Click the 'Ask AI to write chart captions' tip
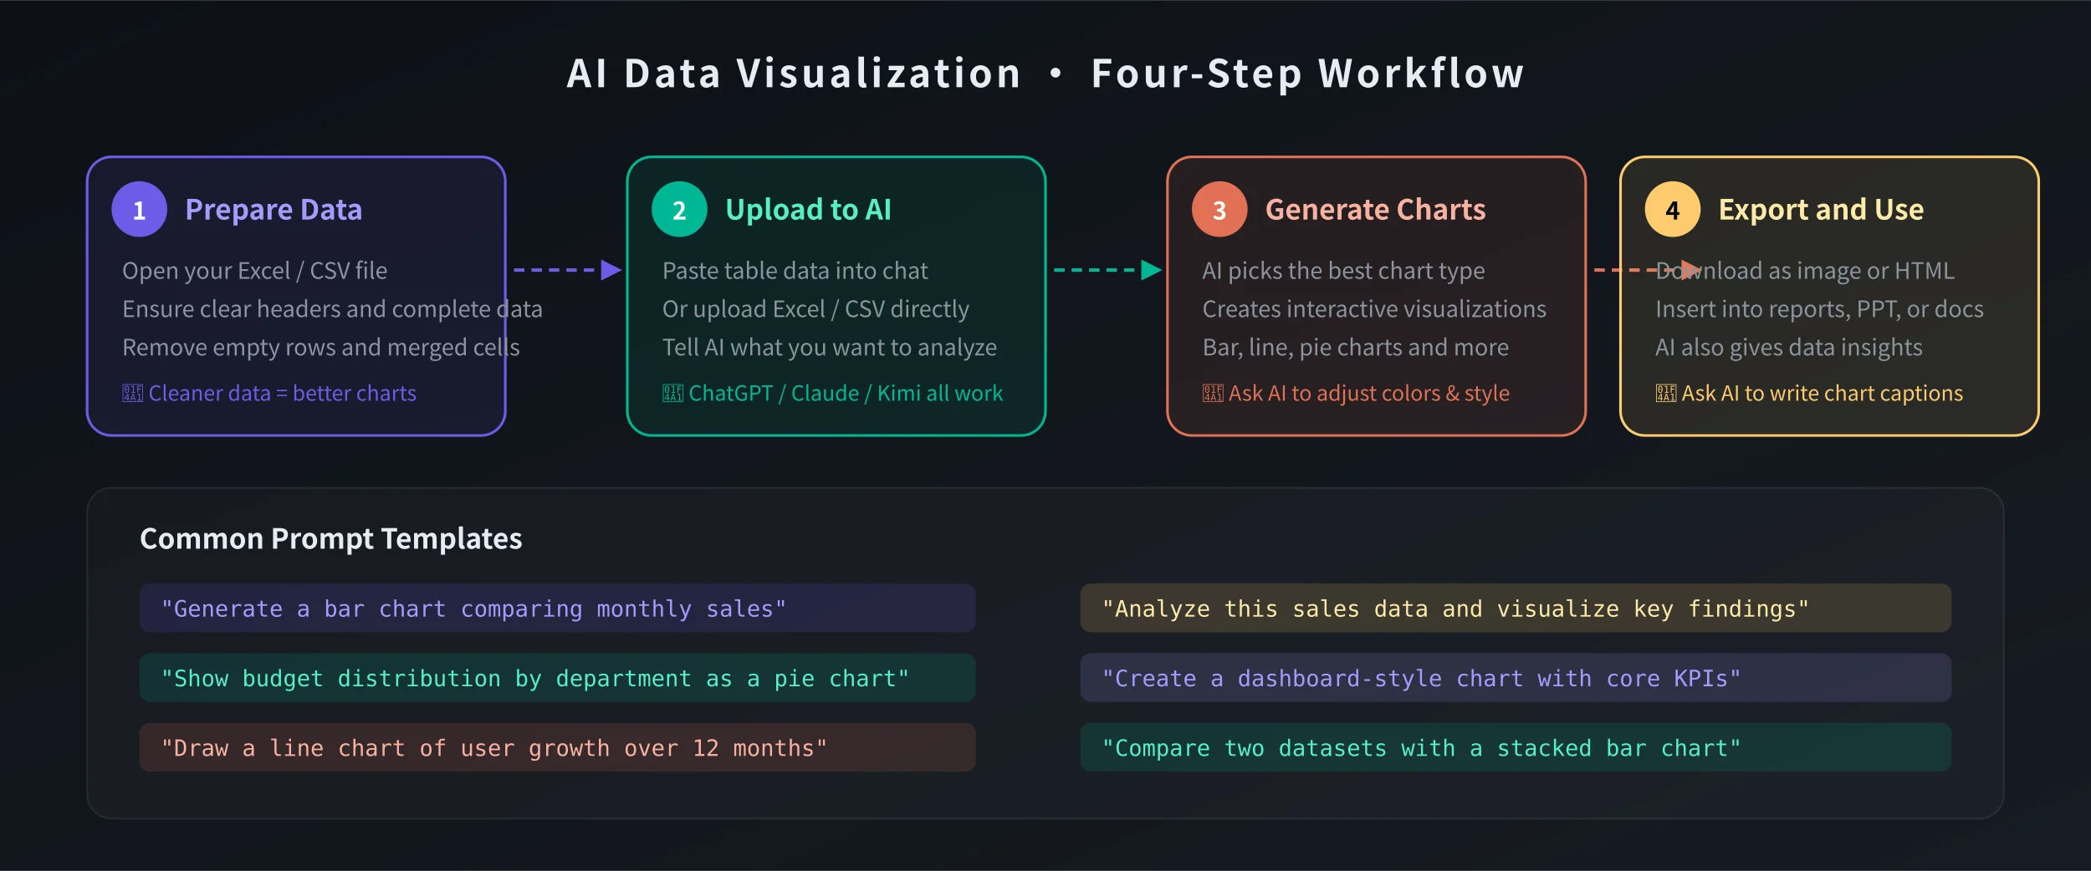Viewport: 2091px width, 871px height. tap(1823, 393)
